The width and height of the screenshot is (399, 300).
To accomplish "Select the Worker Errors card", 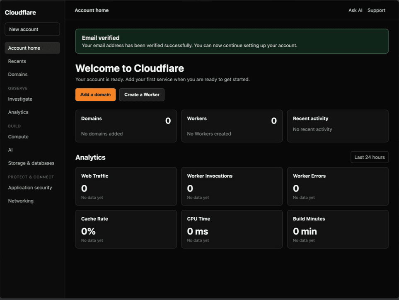I will [338, 186].
